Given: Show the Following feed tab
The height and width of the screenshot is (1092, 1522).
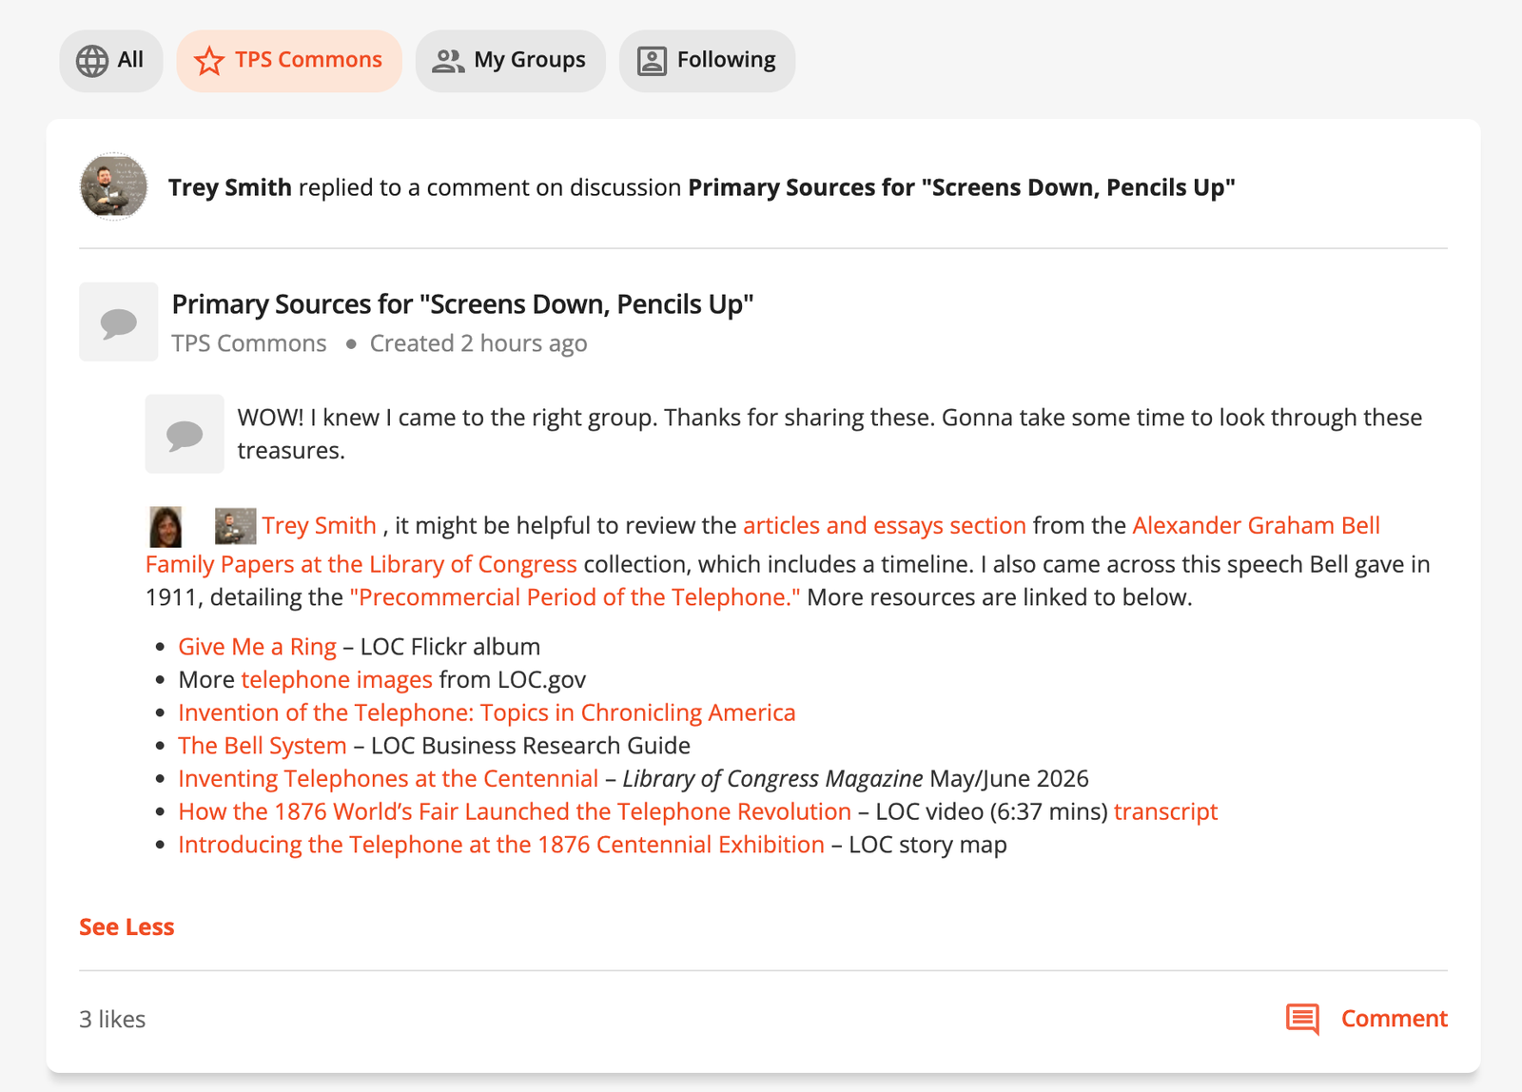Looking at the screenshot, I should (x=707, y=61).
